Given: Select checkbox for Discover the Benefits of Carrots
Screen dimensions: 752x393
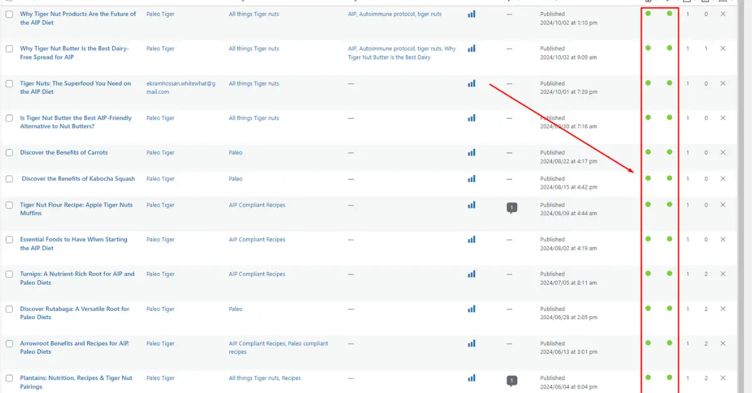Looking at the screenshot, I should [9, 153].
